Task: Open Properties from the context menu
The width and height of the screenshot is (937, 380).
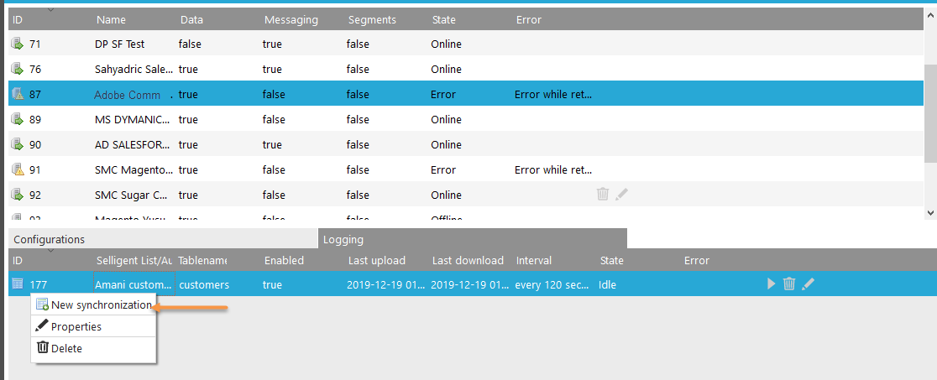Action: 76,326
